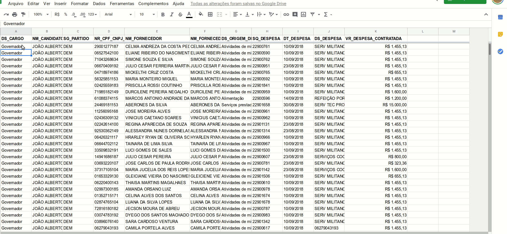The width and height of the screenshot is (507, 234).
Task: Click the redo arrow icon
Action: pos(6,14)
